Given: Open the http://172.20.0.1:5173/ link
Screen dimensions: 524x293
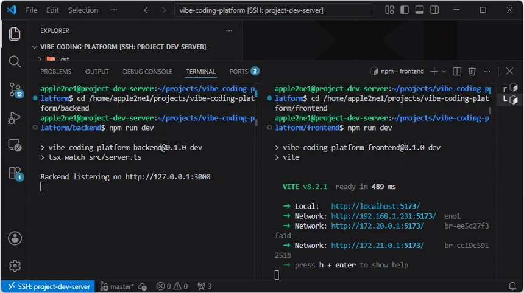Looking at the screenshot, I should [377, 226].
